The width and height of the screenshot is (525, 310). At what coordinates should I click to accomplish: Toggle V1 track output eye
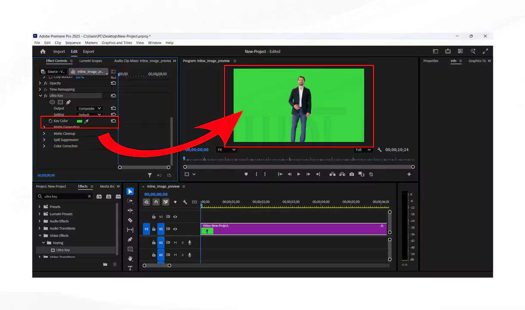pos(175,229)
